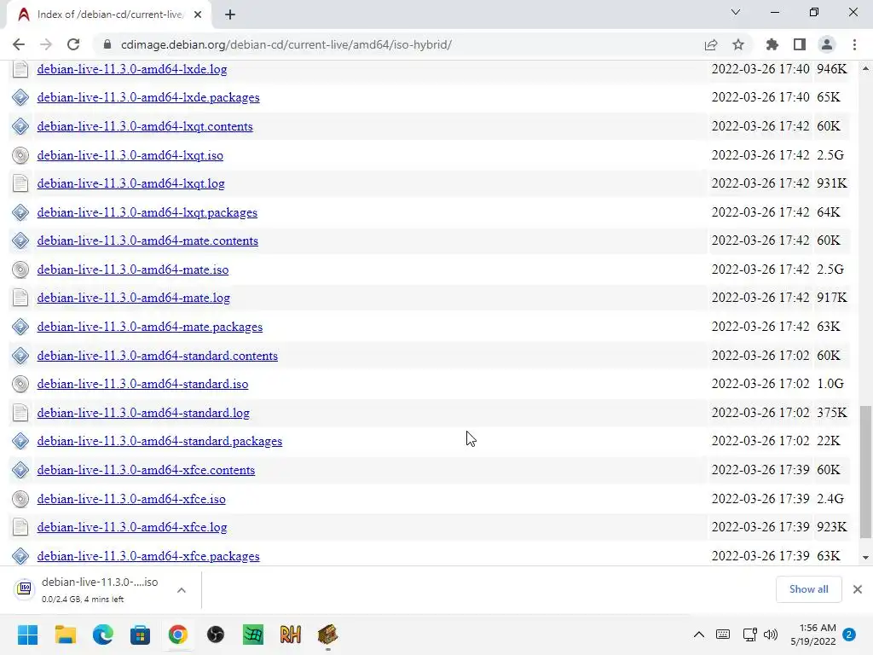The height and width of the screenshot is (655, 873).
Task: Open volume control in system tray
Action: click(x=771, y=635)
